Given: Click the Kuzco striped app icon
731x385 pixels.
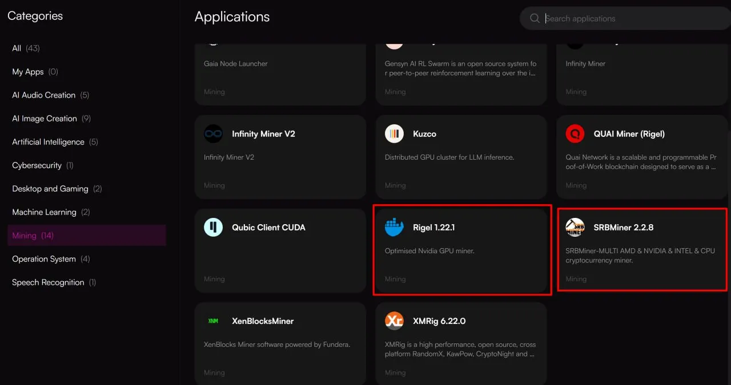Looking at the screenshot, I should coord(395,134).
